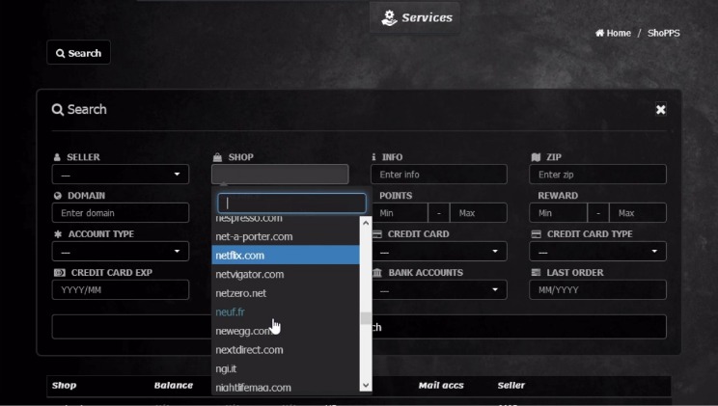Click the ACCOUNT TYPE asterisk icon
718x406 pixels.
click(x=58, y=234)
